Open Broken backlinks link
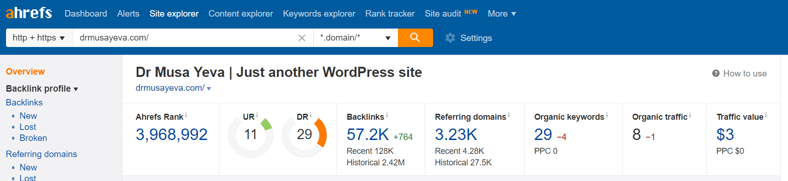 33,138
